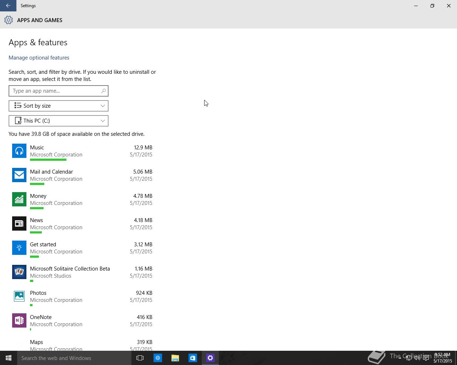
Task: Open File Explorer from the taskbar
Action: point(175,358)
